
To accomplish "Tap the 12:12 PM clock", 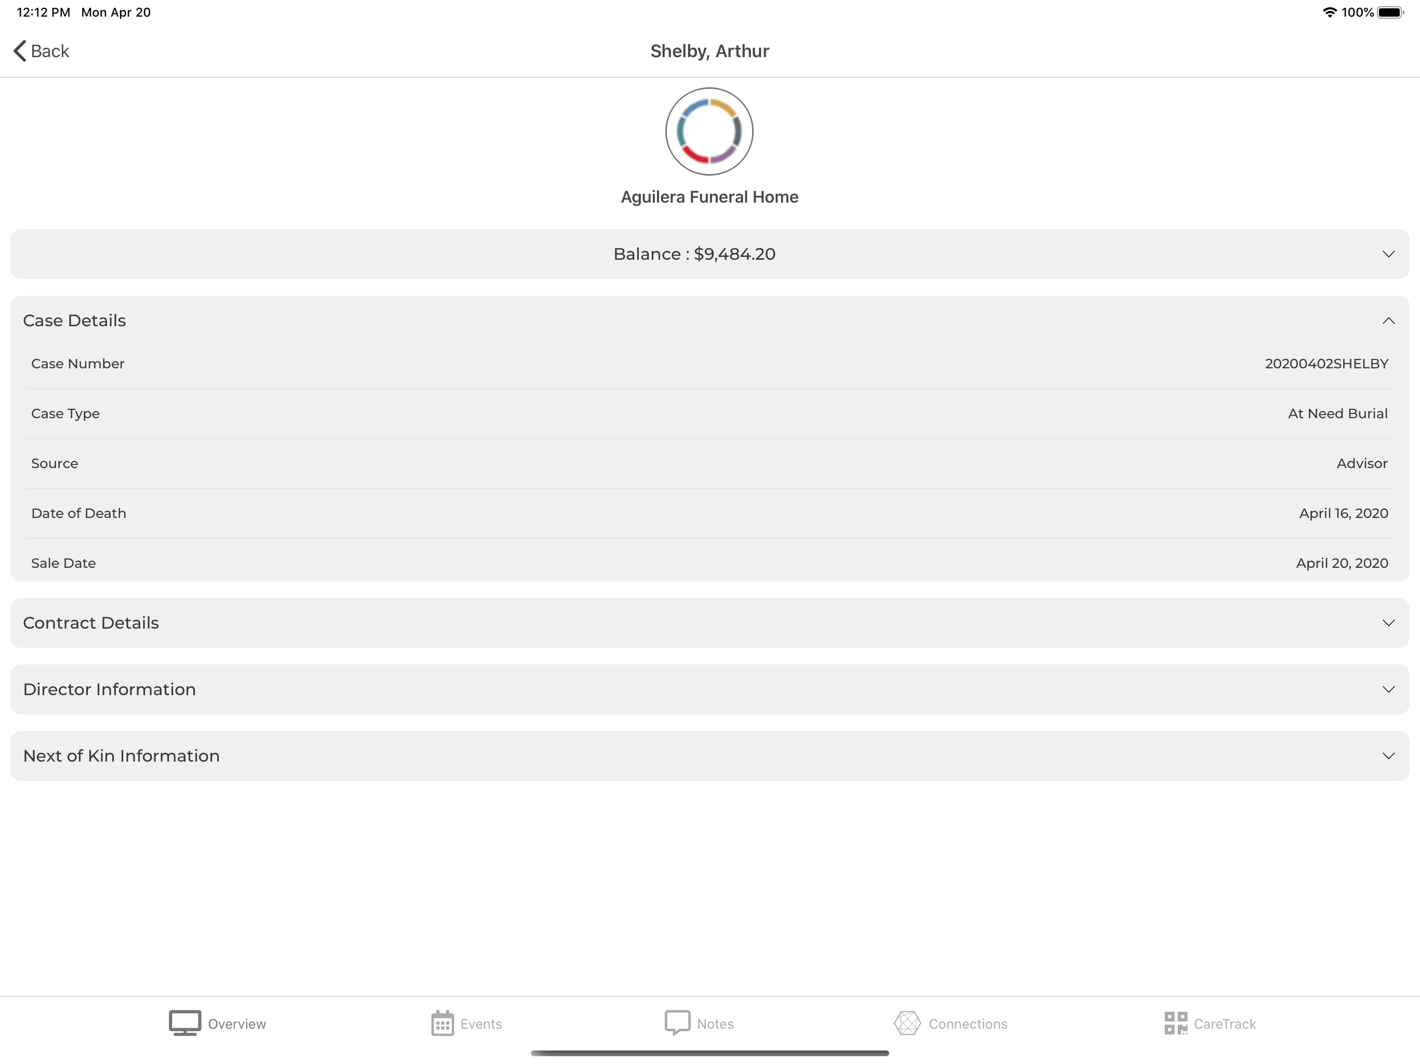I will pos(43,12).
